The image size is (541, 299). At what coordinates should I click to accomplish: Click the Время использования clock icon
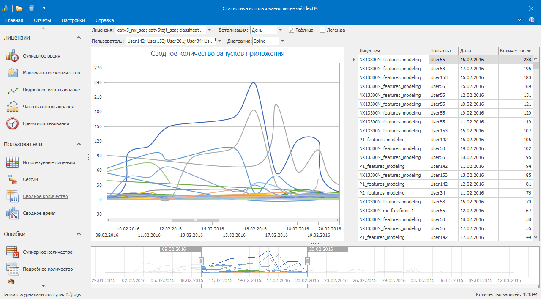[x=12, y=123]
